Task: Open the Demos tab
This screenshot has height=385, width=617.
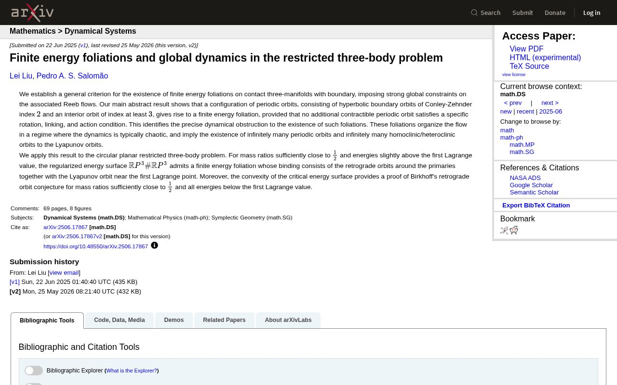Action: tap(174, 320)
